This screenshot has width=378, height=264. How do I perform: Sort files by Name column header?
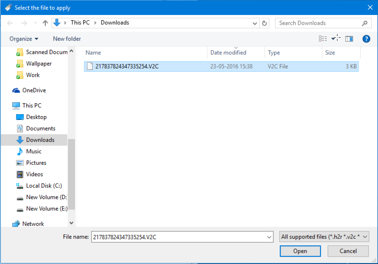(93, 53)
